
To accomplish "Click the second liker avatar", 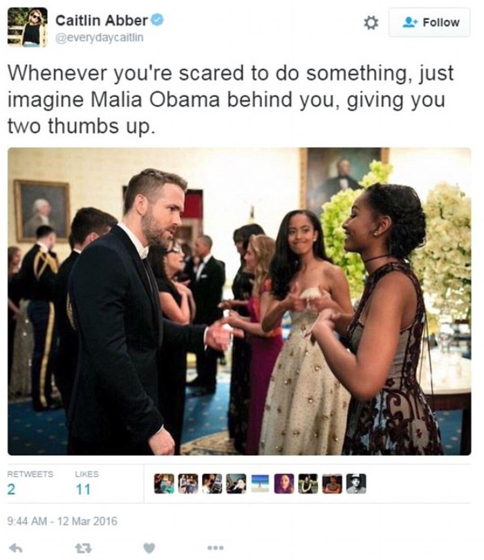I will pos(188,484).
